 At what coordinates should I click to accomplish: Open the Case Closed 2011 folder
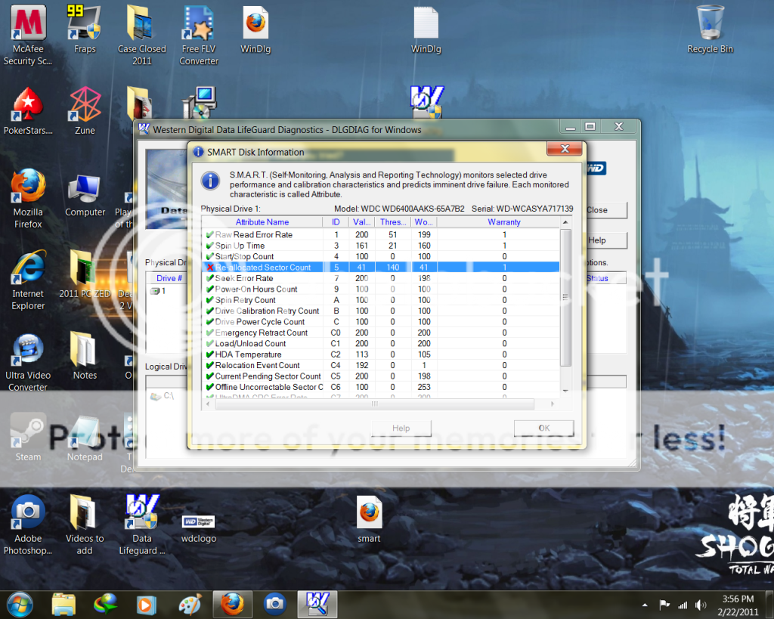[x=141, y=35]
